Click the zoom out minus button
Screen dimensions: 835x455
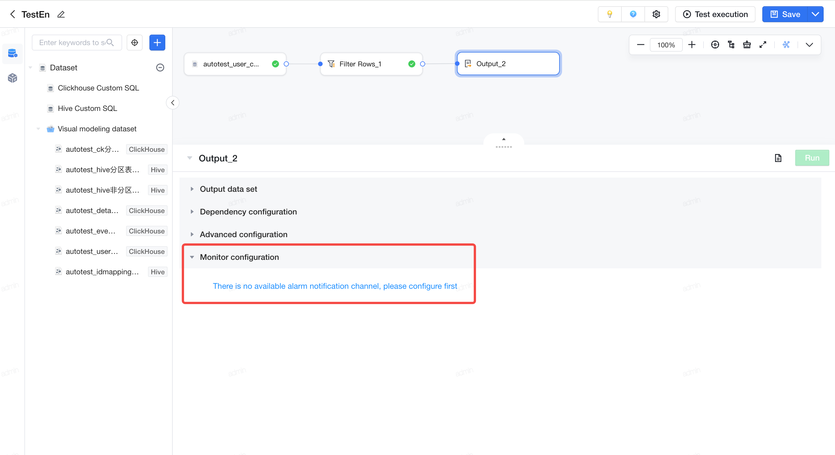pos(640,45)
